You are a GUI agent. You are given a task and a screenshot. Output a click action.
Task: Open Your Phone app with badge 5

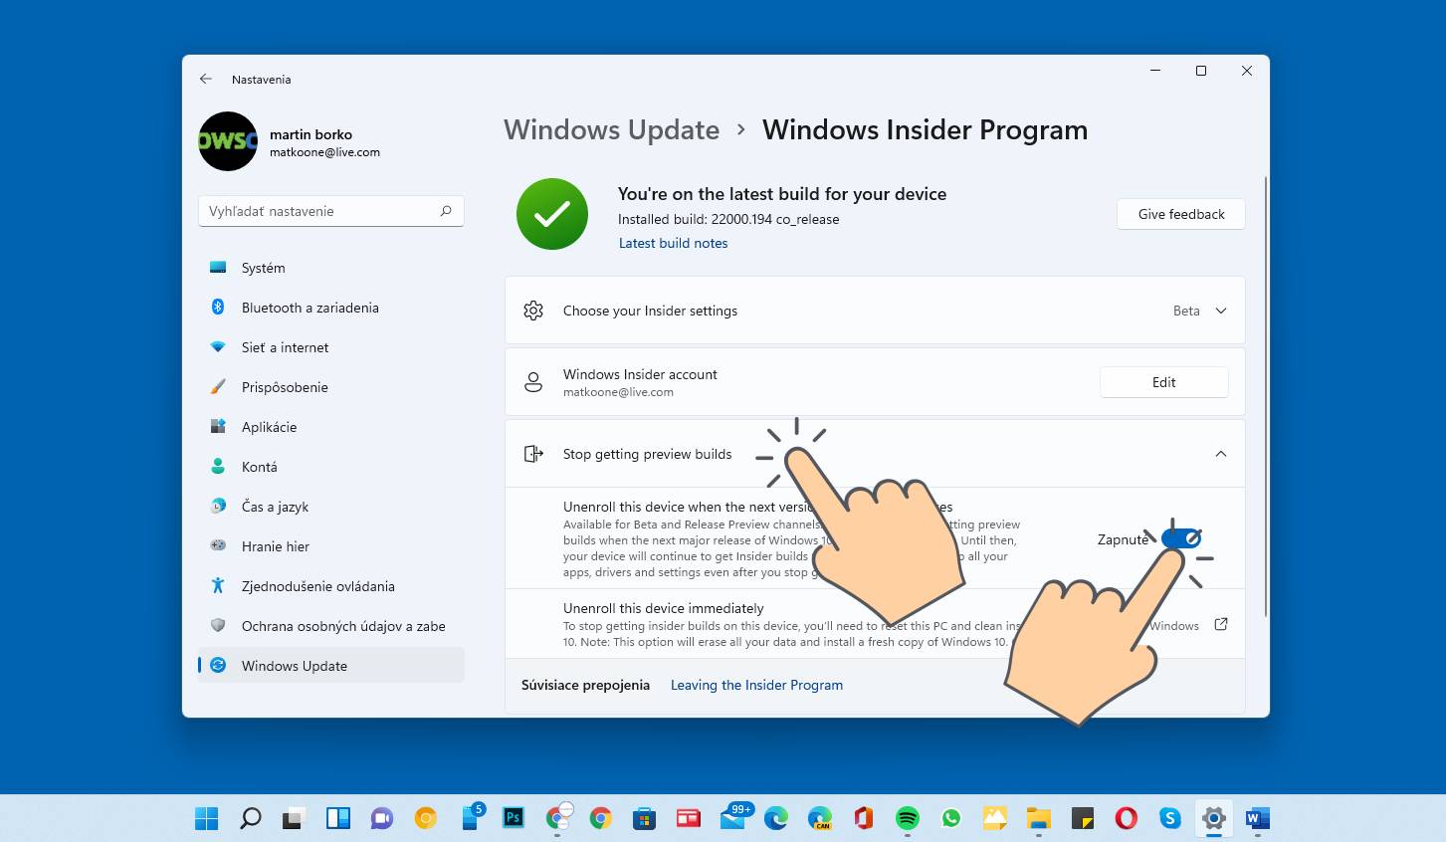tap(472, 816)
